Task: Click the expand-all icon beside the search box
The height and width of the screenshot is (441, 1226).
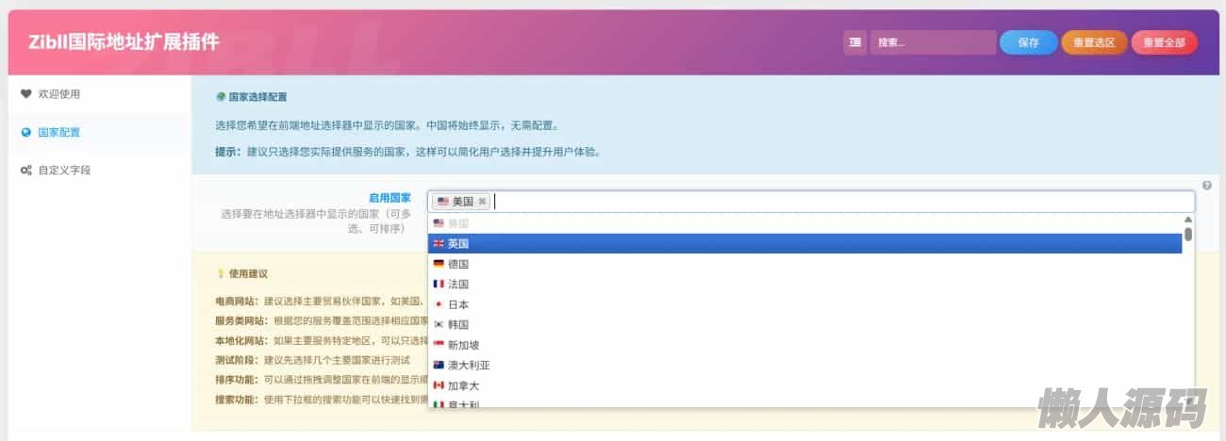Action: click(854, 42)
